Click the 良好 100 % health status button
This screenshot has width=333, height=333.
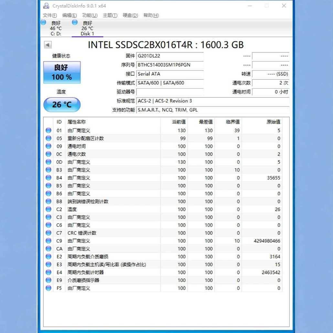[x=62, y=72]
